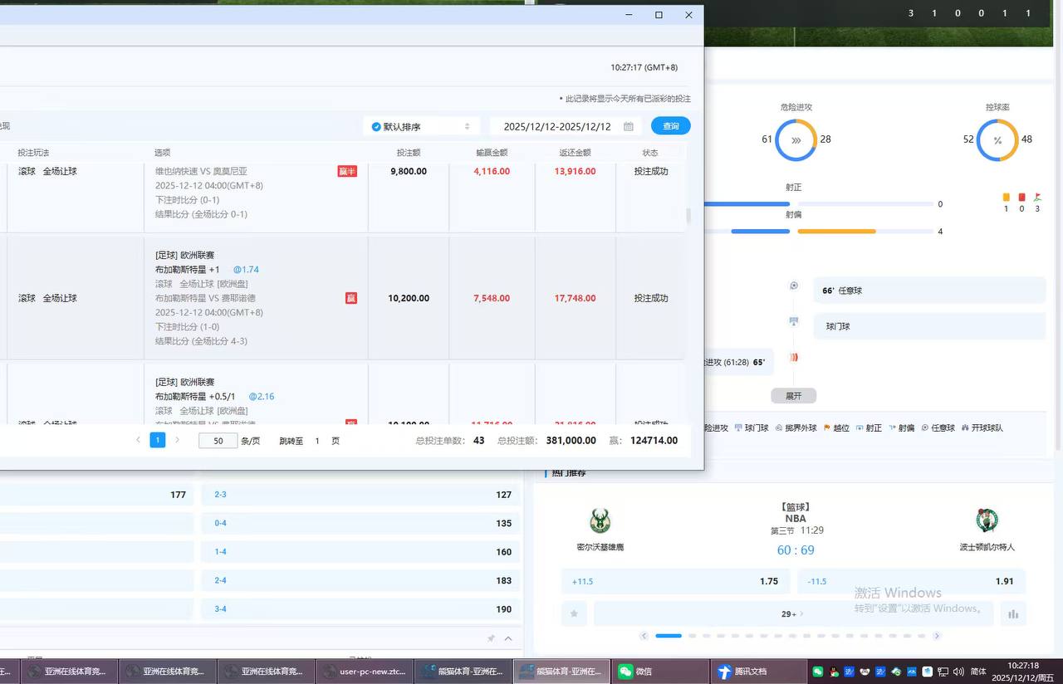Click the jump-to page number field

click(317, 441)
